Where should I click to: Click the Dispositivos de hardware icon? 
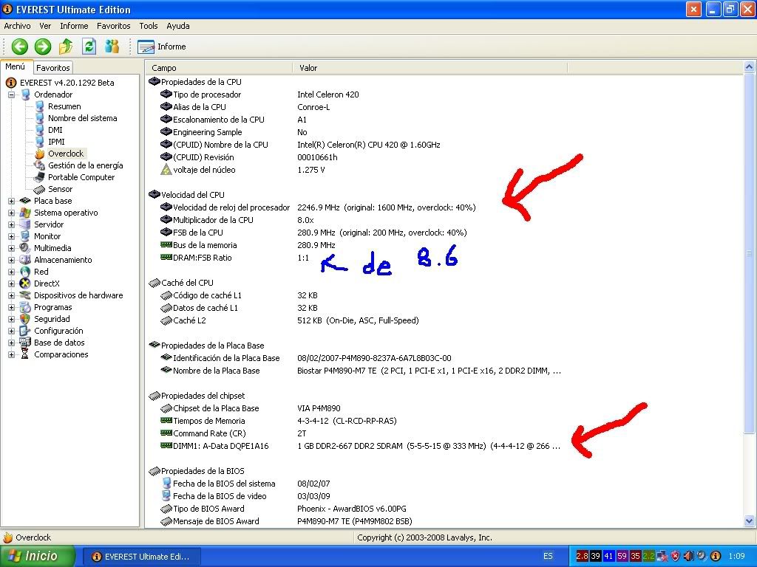(x=25, y=295)
